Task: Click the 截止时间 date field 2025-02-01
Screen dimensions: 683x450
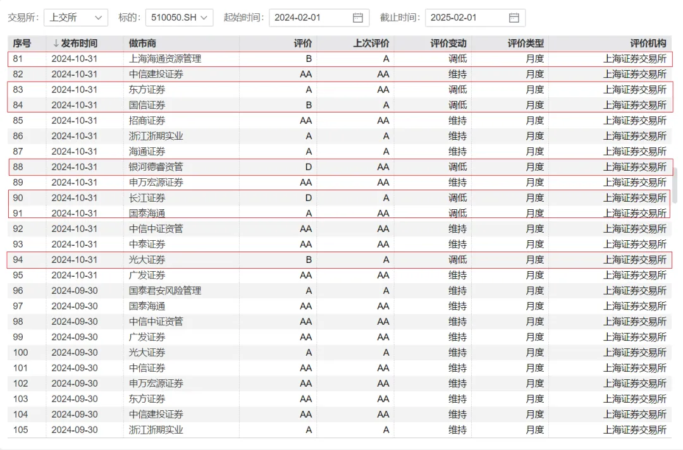Action: coord(475,18)
